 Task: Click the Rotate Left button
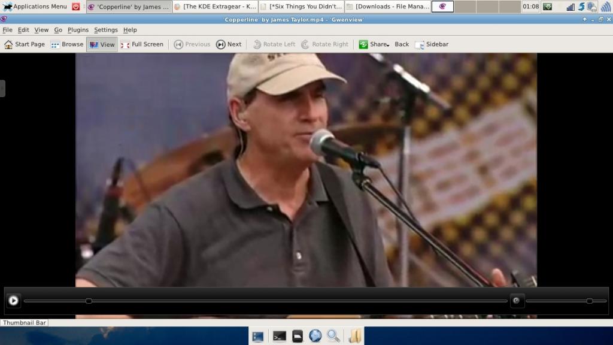274,44
